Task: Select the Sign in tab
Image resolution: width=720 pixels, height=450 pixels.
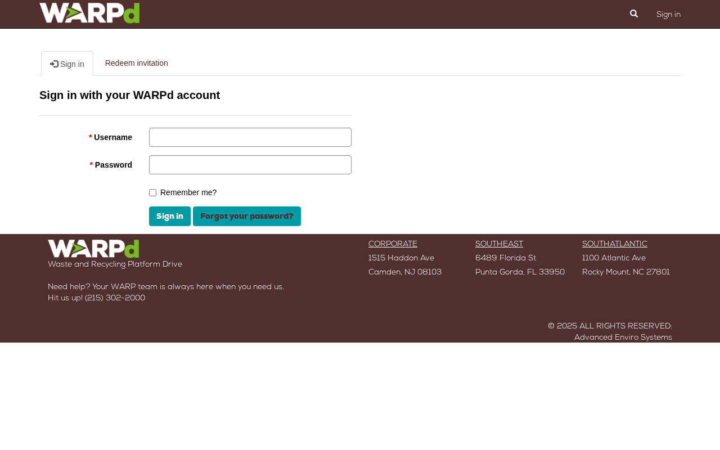Action: tap(67, 64)
